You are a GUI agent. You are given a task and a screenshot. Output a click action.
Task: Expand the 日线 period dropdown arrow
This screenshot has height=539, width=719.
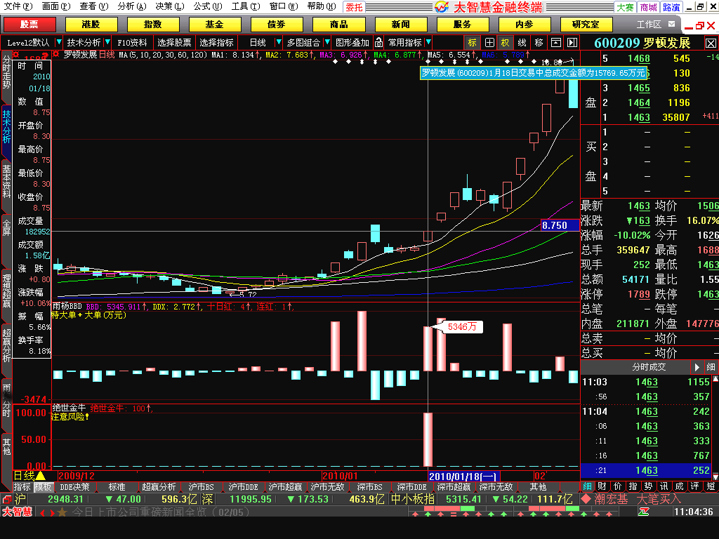click(x=278, y=43)
